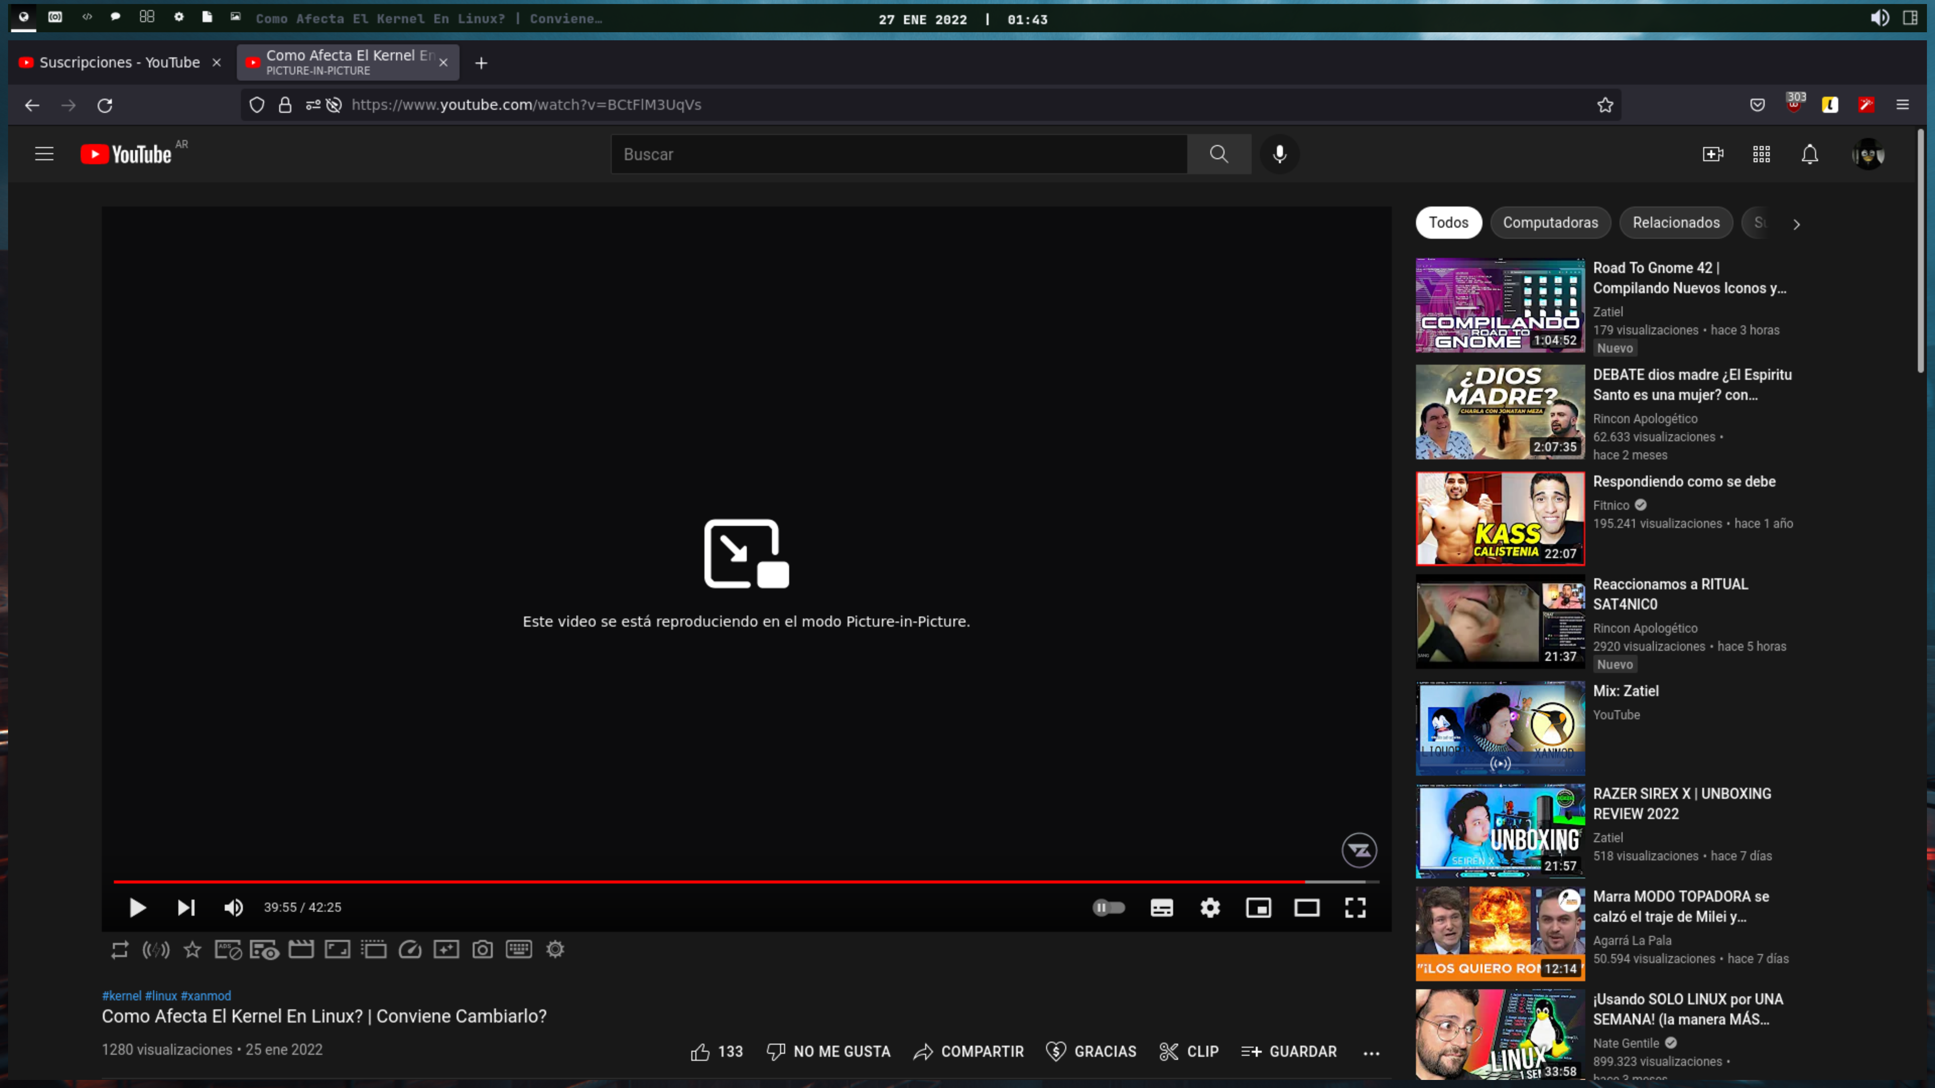This screenshot has height=1088, width=1935.
Task: Click the screenshot camera icon below the player
Action: (x=482, y=950)
